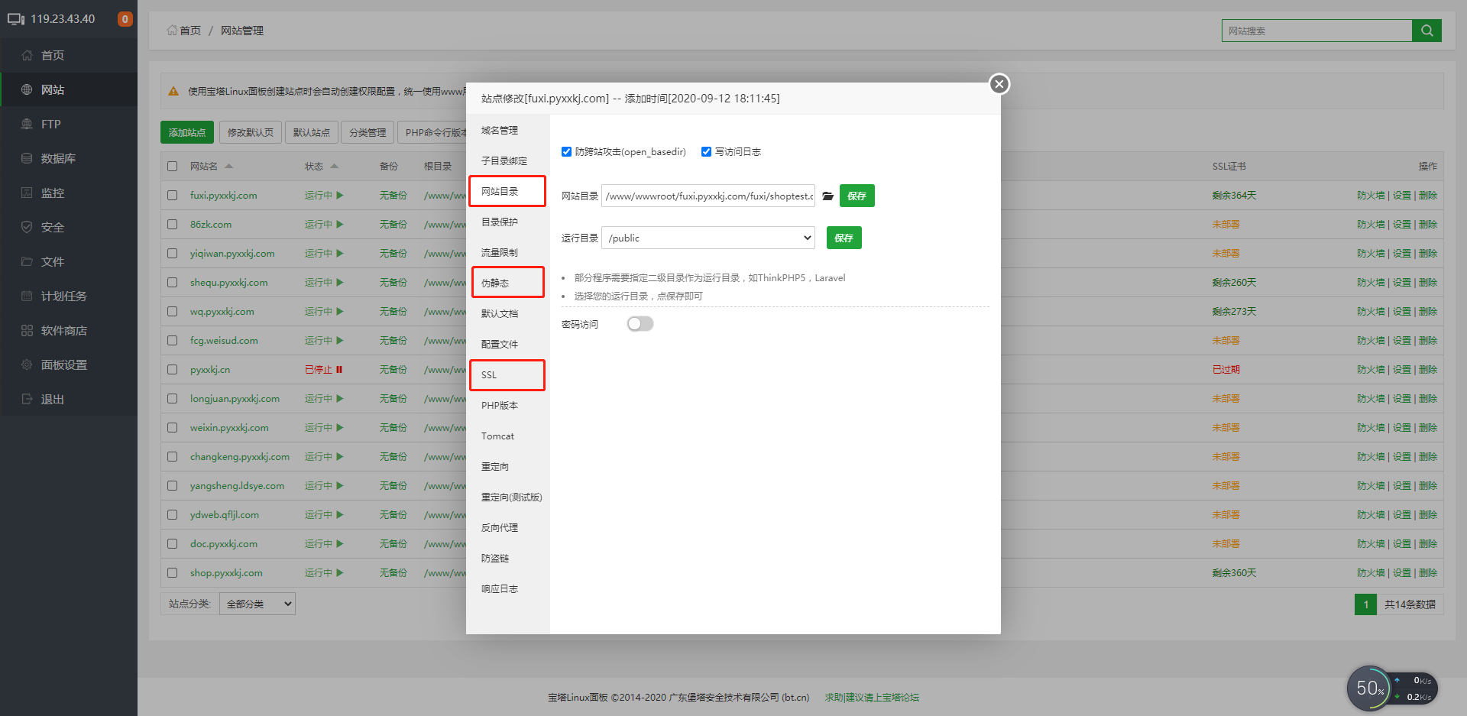Save the 运行目录 setting
The image size is (1467, 716).
[x=844, y=238]
